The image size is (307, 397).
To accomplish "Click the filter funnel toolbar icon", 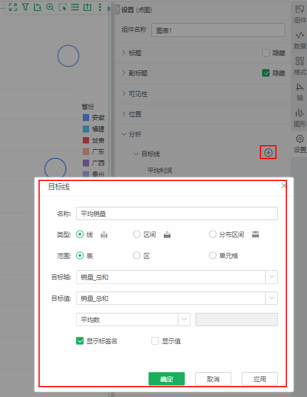I will 25,7.
